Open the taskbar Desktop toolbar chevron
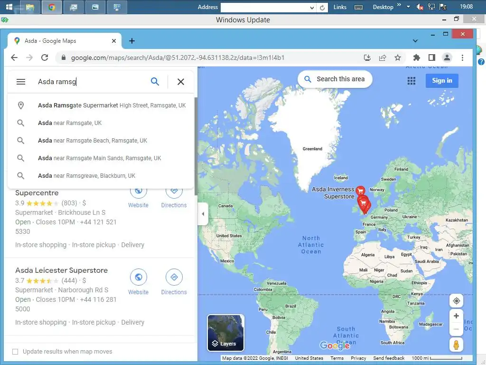The width and height of the screenshot is (486, 365). [399, 5]
